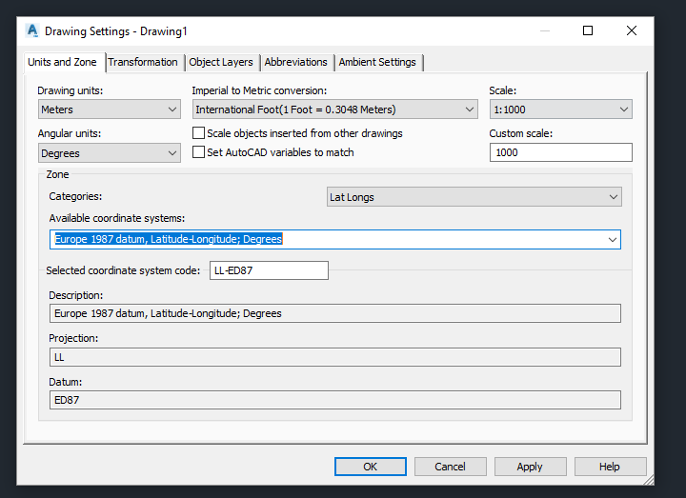
Task: Click the coordinate system code field
Action: (269, 270)
